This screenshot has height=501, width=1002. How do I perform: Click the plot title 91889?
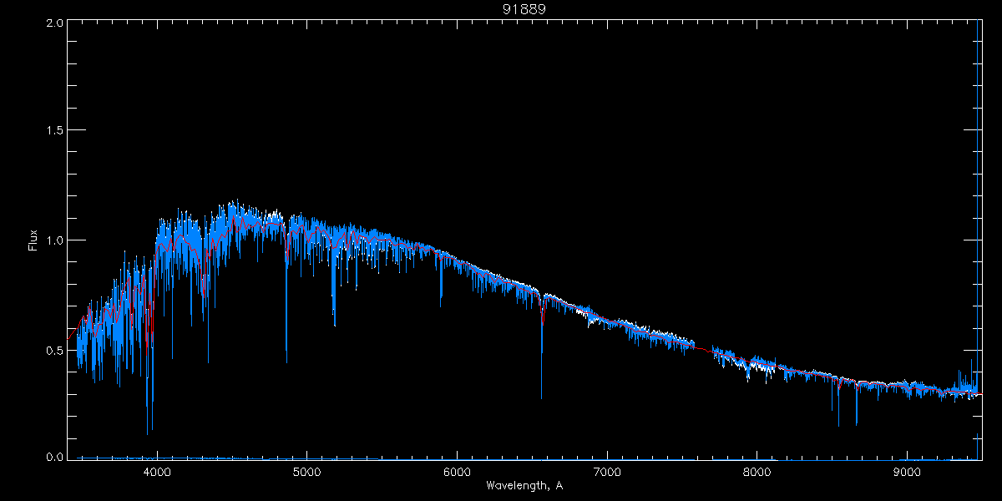524,9
